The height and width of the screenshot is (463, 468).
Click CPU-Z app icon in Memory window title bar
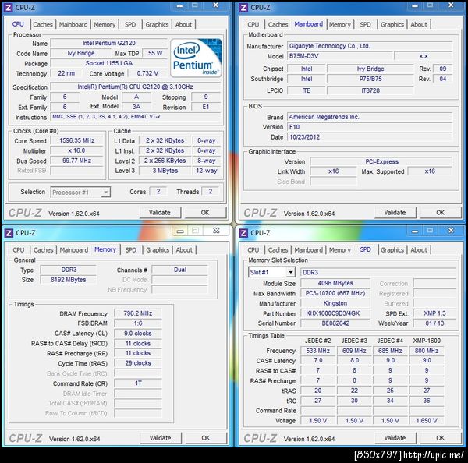[x=9, y=233]
